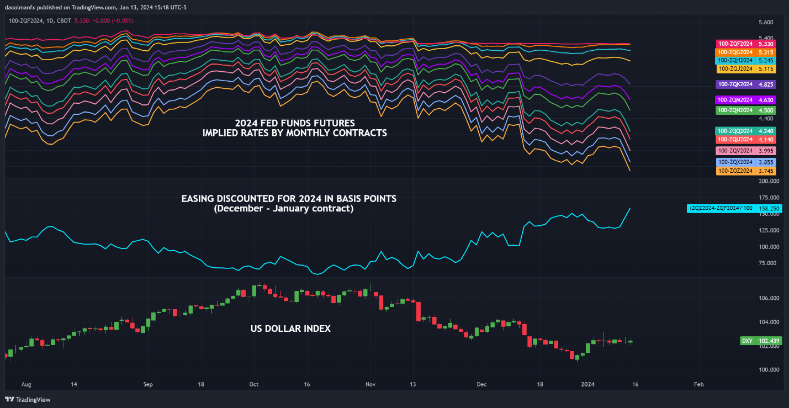Select the 100-ZQN2024 4.500 price label

[746, 110]
